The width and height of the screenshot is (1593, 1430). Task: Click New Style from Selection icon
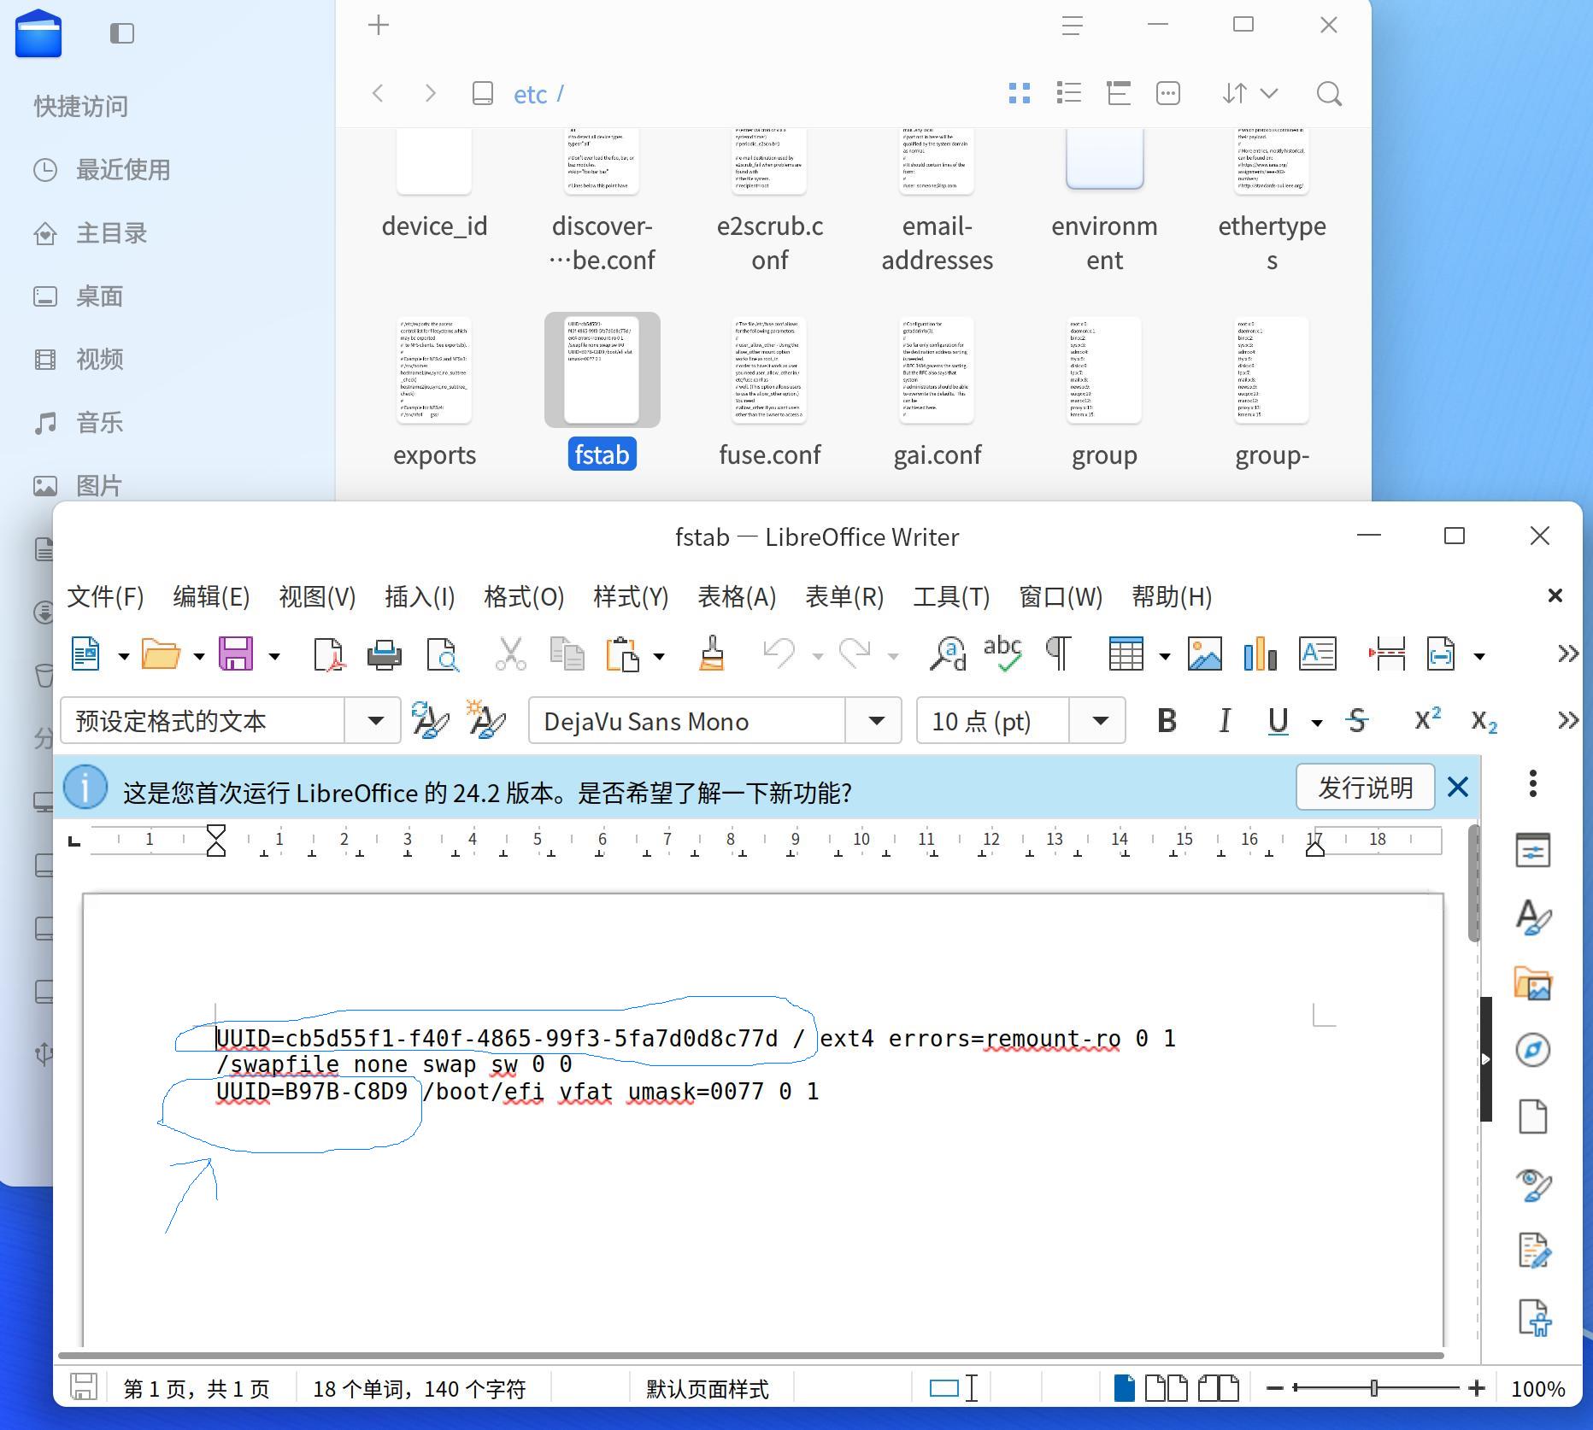[x=486, y=720]
